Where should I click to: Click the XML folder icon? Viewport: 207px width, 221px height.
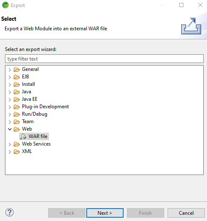[x=17, y=152]
